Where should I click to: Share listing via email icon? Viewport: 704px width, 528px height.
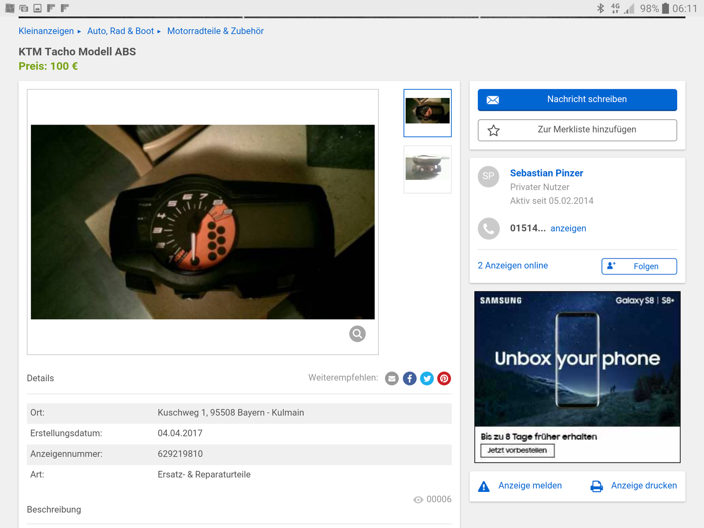(x=392, y=378)
